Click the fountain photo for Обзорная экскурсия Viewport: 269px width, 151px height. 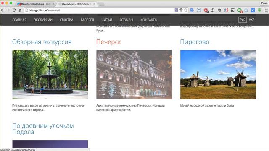pyautogui.click(x=50, y=75)
